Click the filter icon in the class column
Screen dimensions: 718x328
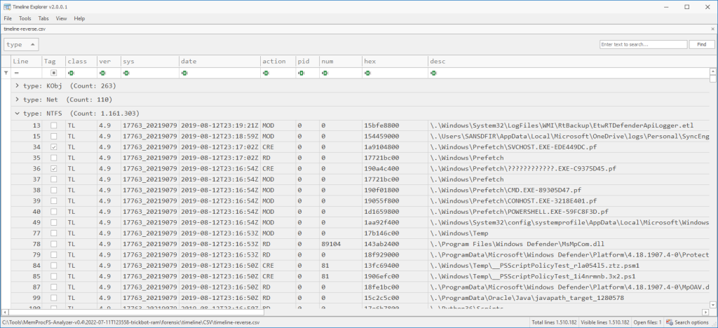pos(71,73)
